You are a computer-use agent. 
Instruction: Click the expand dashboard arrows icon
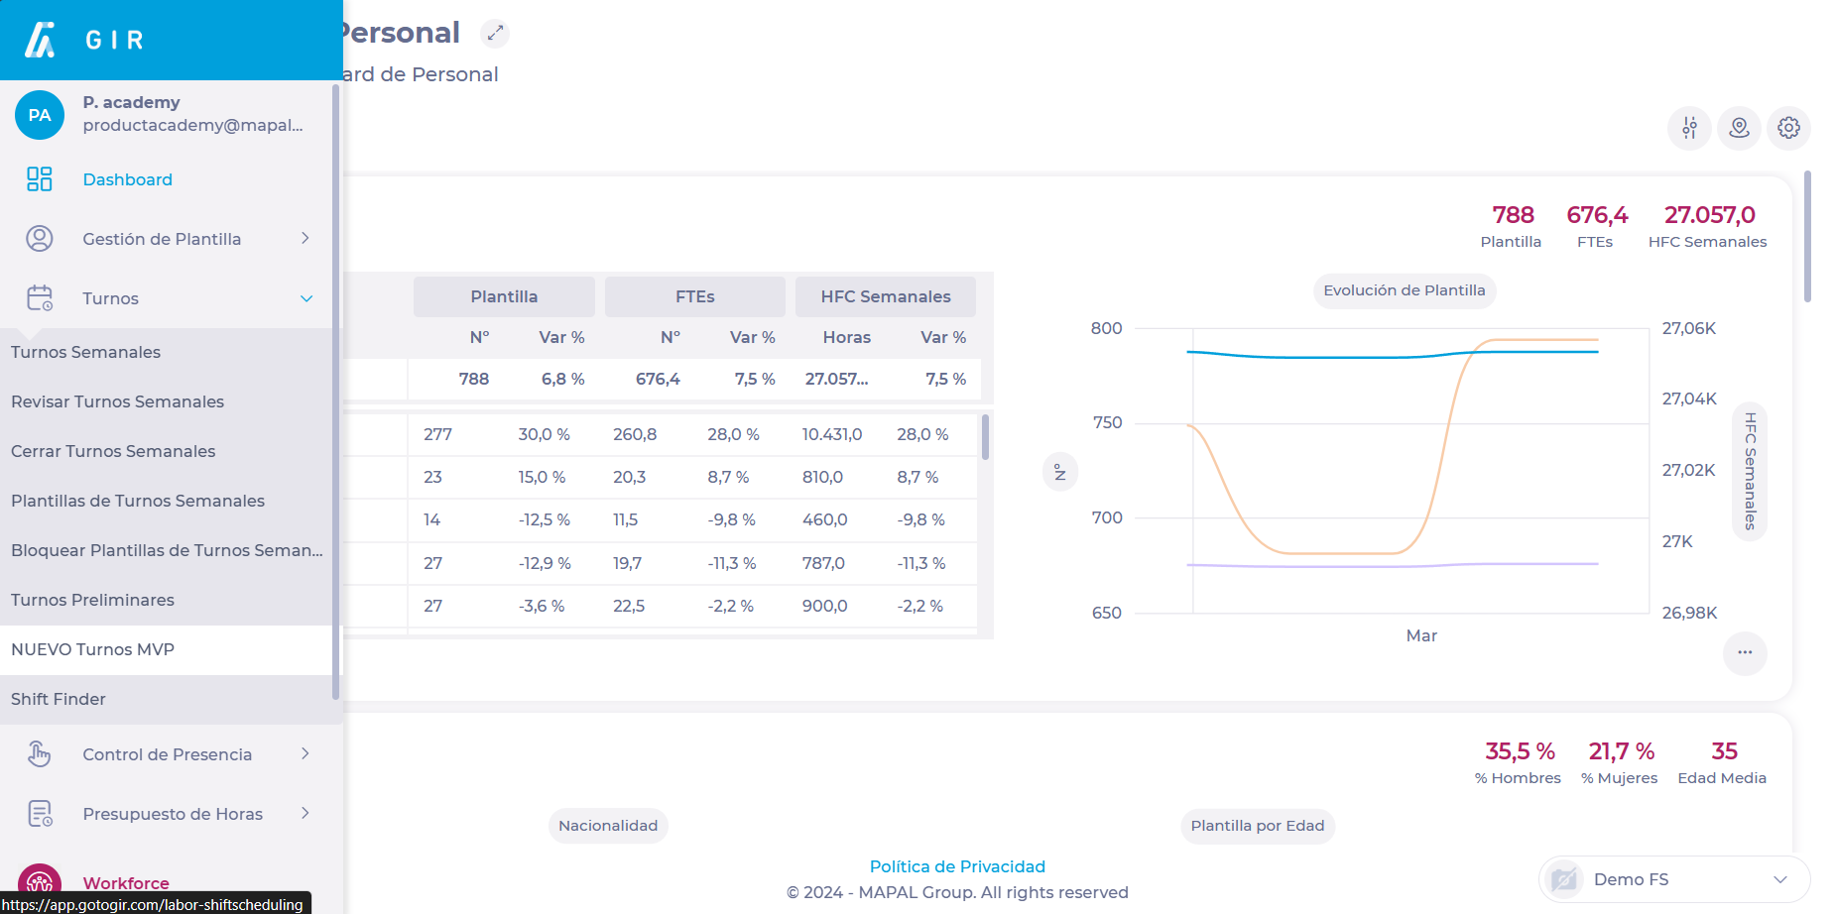495,33
